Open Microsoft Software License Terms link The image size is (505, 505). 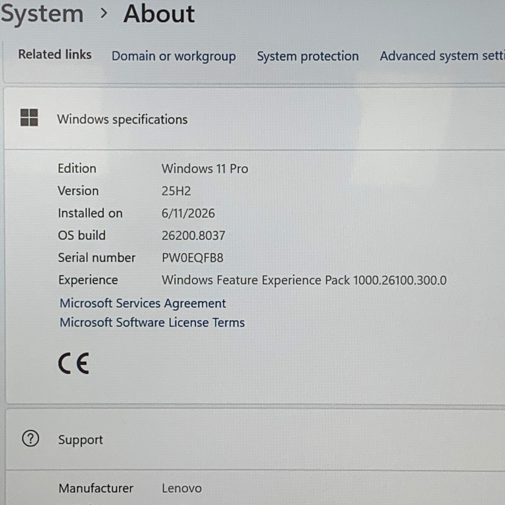(152, 323)
